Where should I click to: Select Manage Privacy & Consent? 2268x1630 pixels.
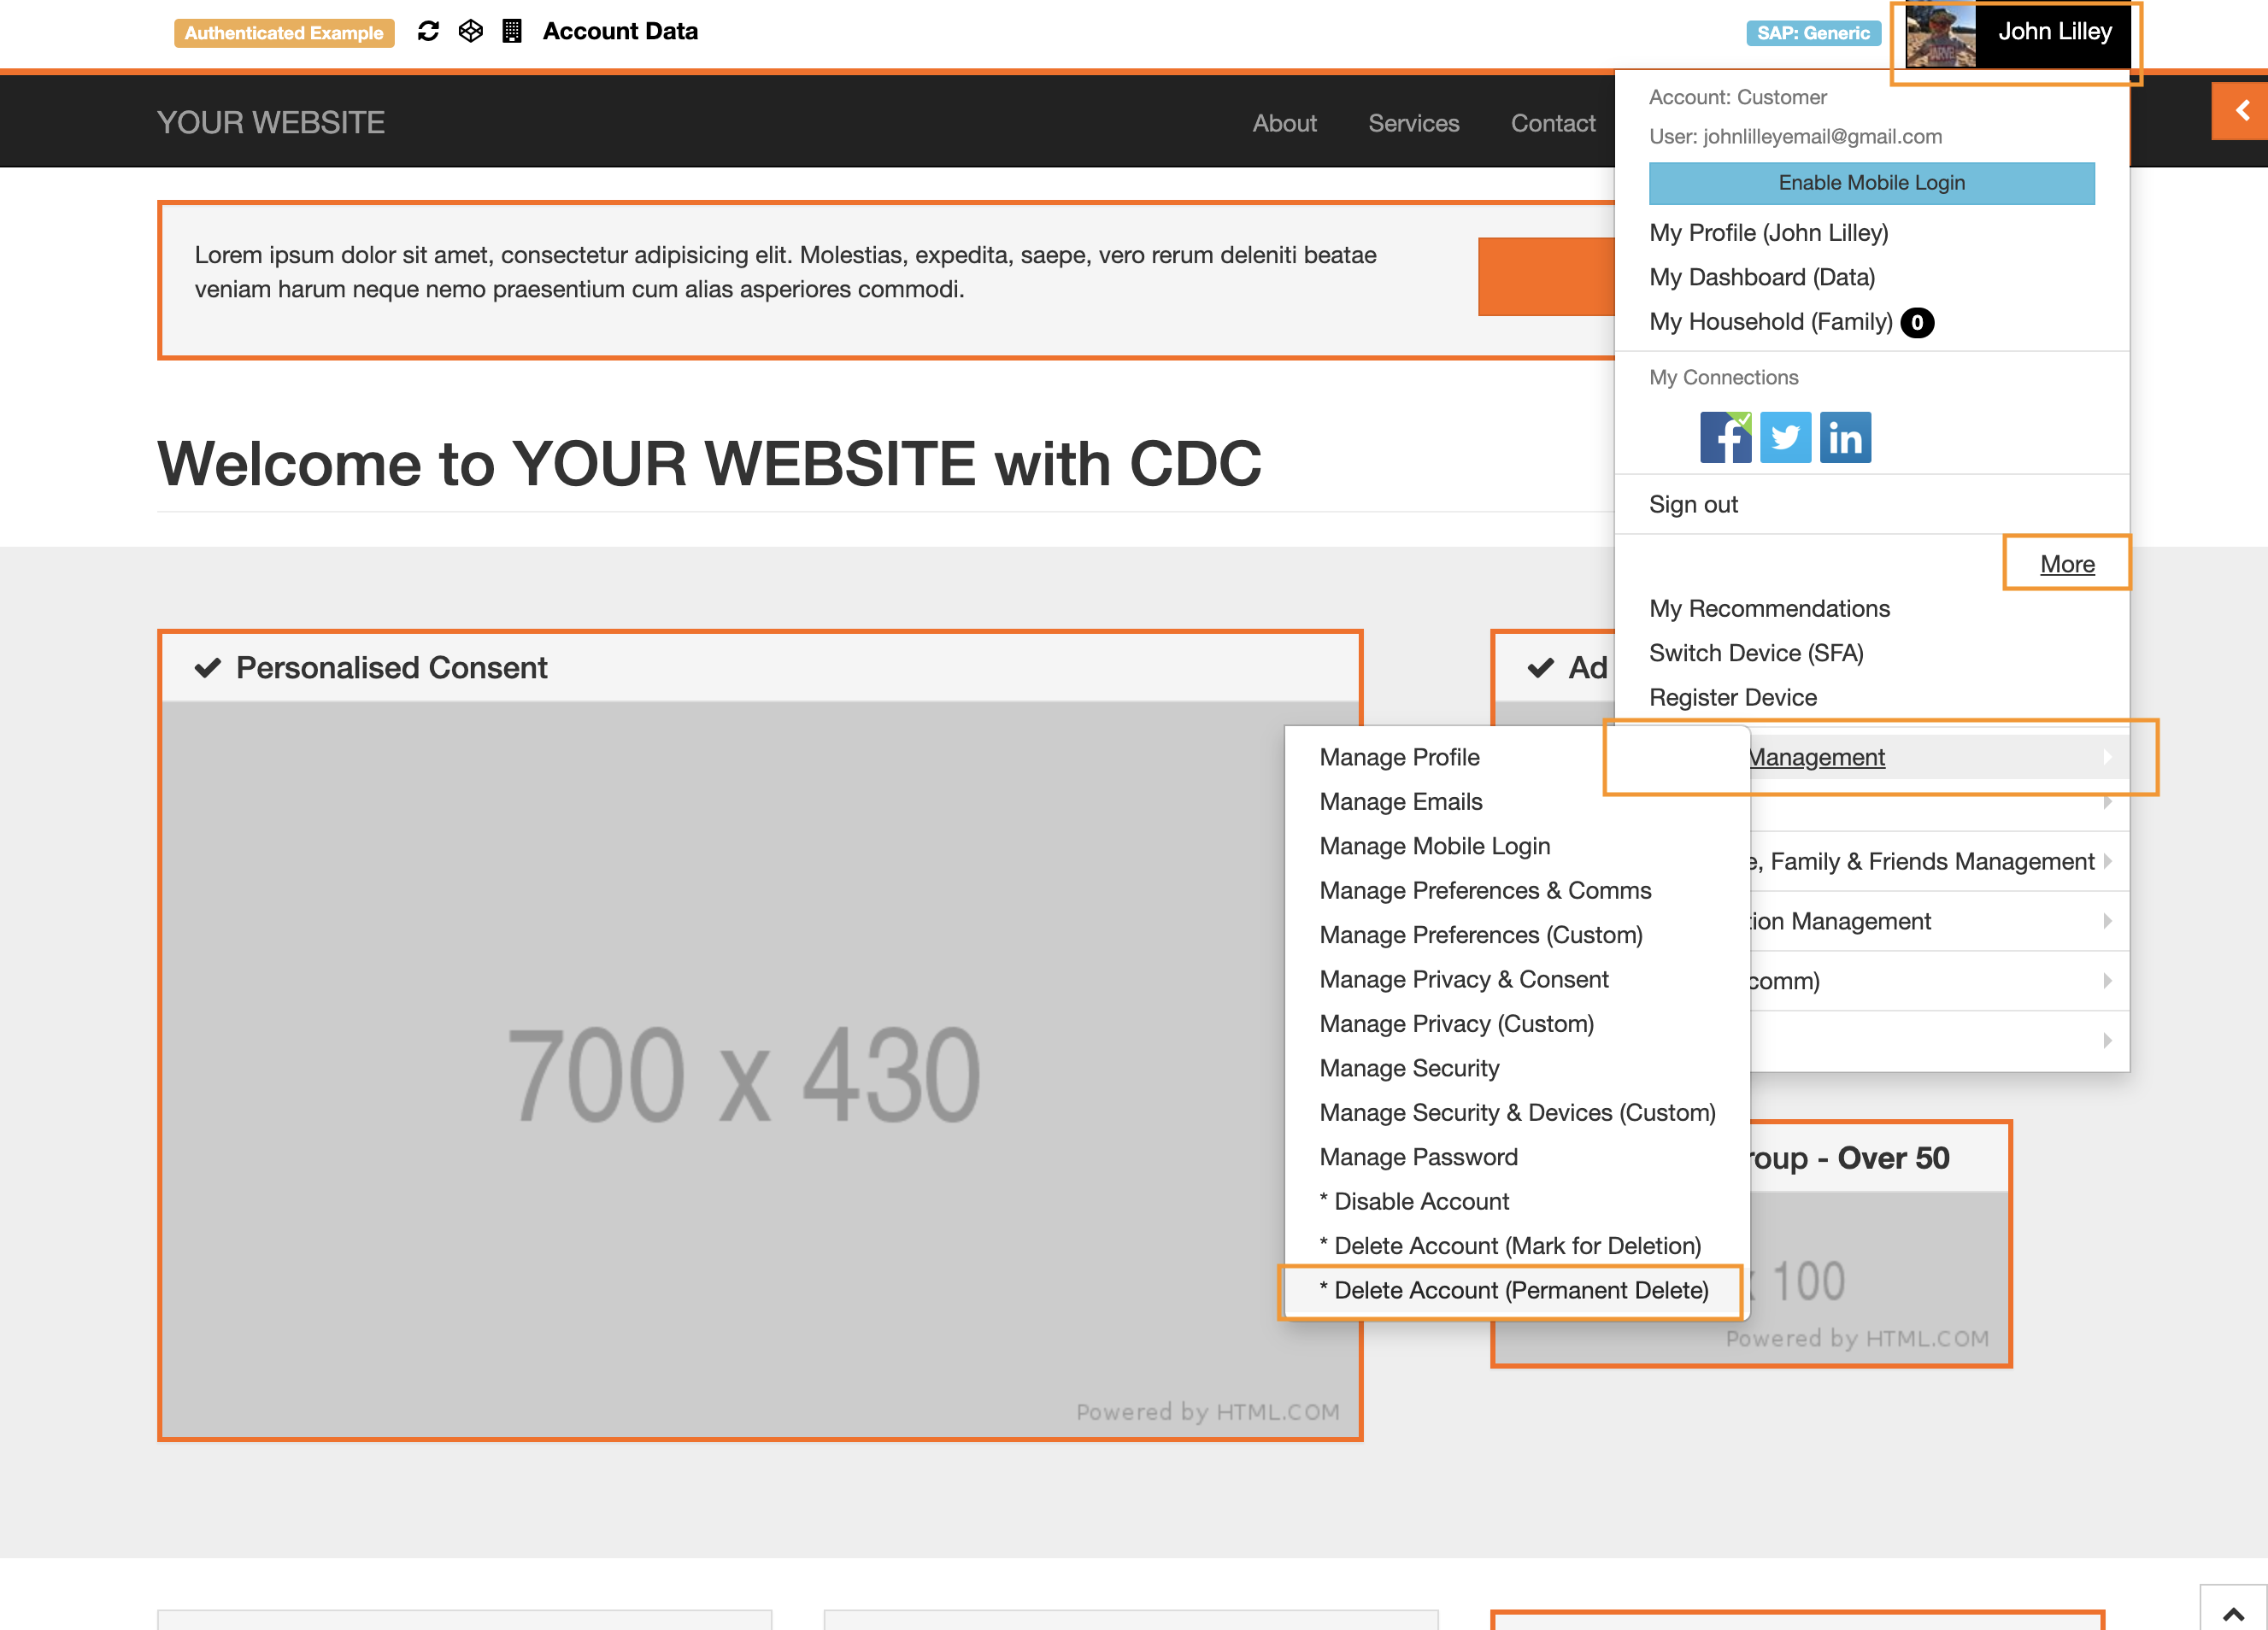(1463, 979)
